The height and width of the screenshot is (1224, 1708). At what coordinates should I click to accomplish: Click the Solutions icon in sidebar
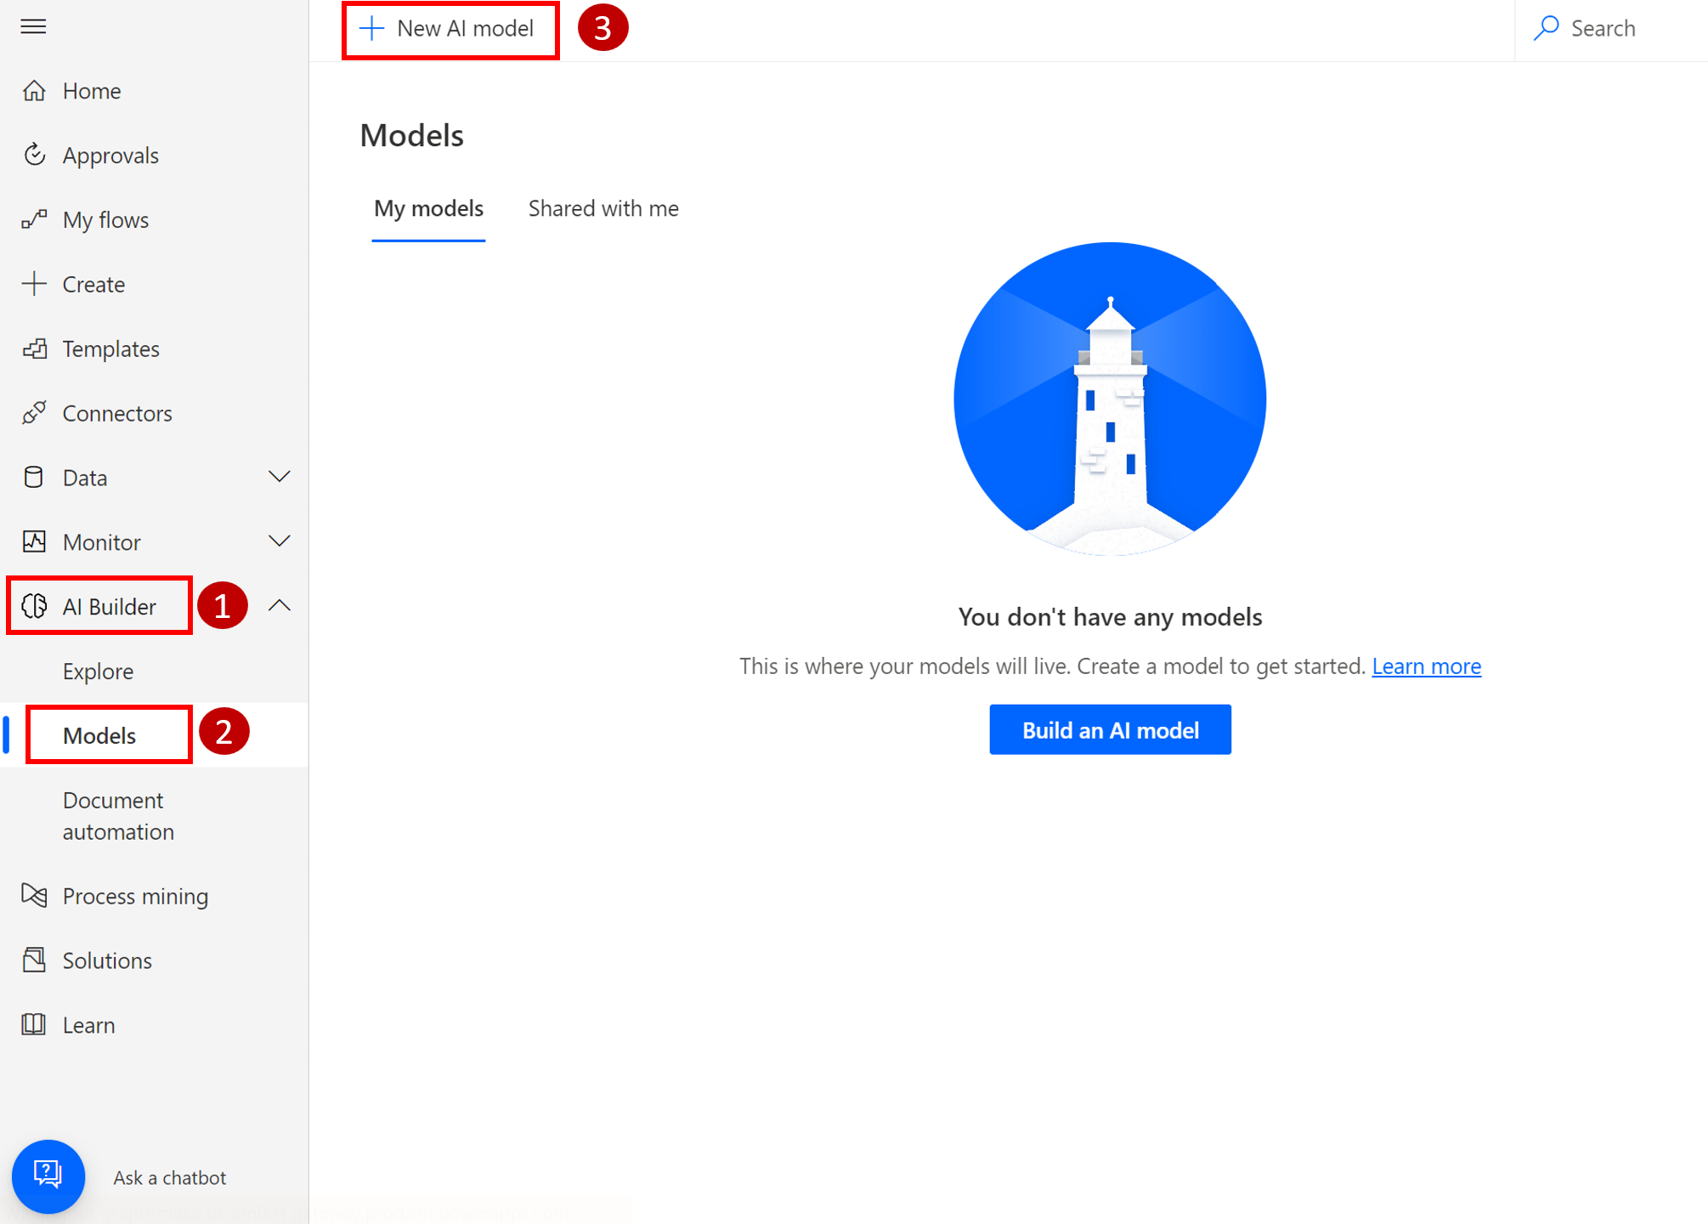[x=34, y=960]
